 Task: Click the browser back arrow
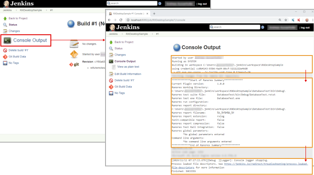pyautogui.click(x=109, y=20)
